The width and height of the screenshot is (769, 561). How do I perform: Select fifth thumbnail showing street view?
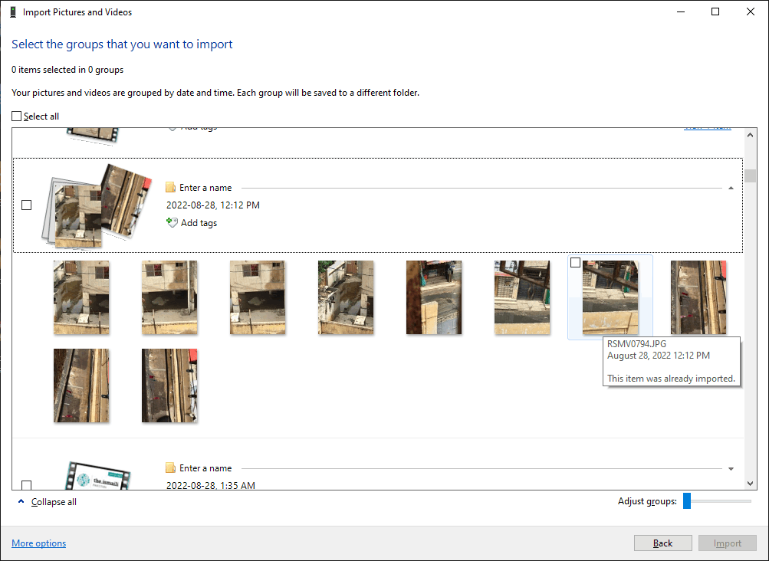pos(434,297)
